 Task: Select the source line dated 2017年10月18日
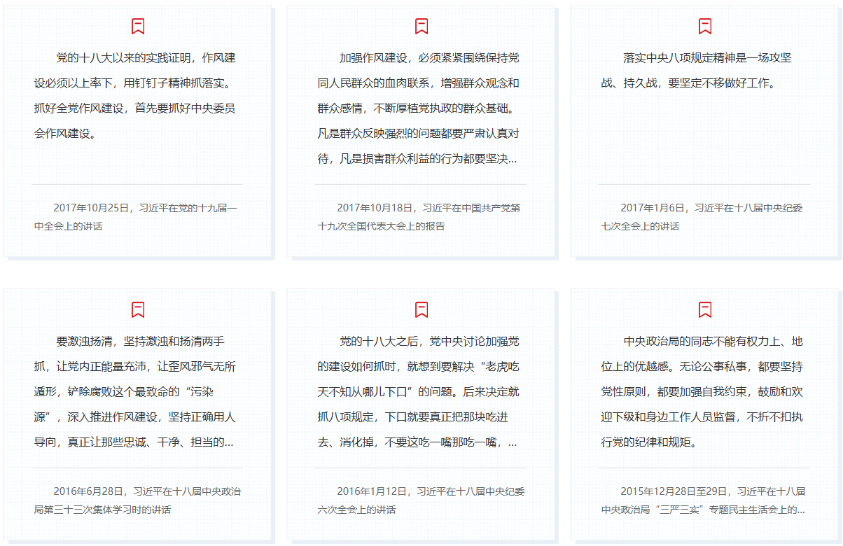point(420,217)
